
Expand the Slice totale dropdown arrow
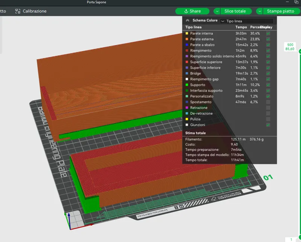coord(217,11)
